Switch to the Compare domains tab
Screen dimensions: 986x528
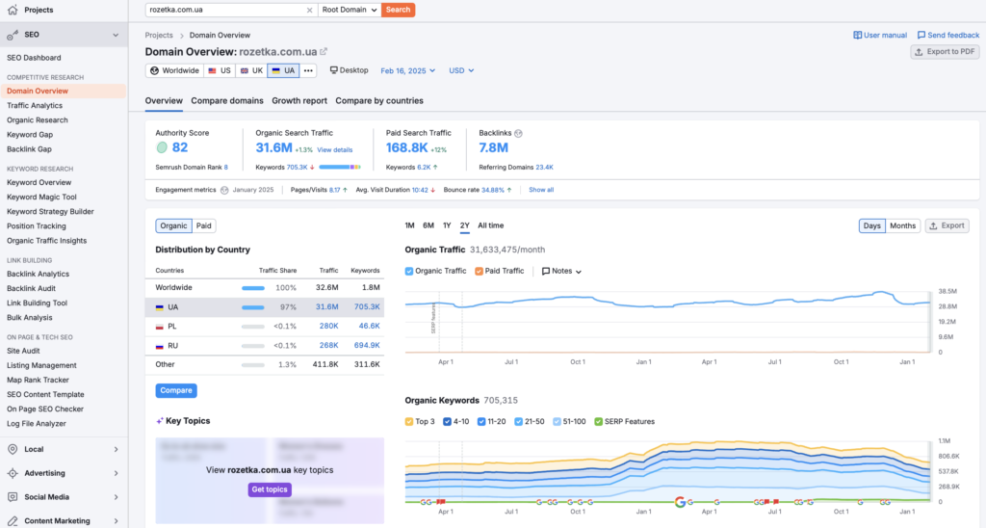click(x=227, y=100)
